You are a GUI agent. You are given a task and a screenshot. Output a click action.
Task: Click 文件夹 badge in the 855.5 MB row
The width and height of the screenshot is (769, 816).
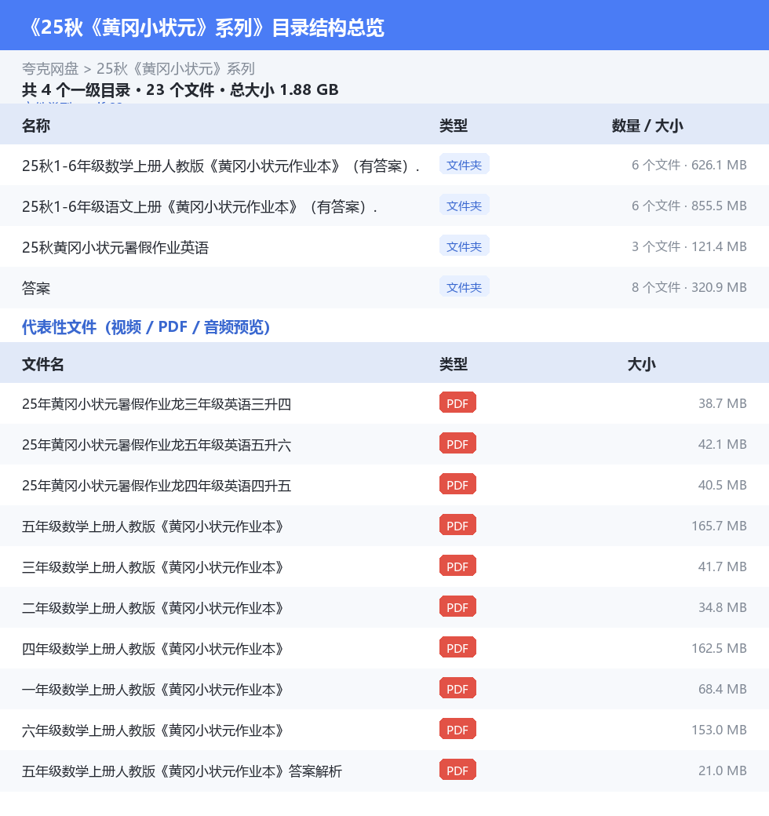464,205
